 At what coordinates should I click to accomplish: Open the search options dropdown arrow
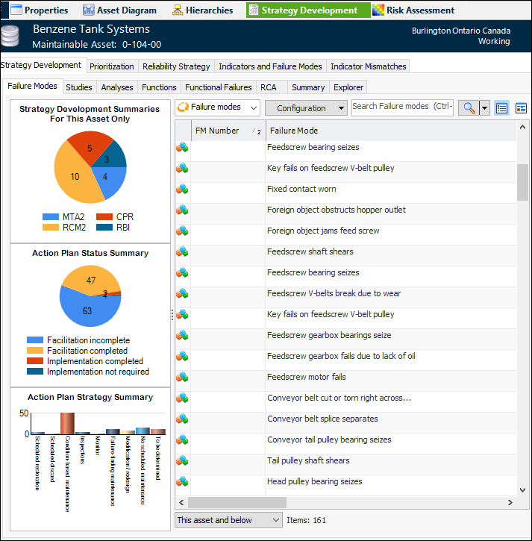tap(484, 108)
